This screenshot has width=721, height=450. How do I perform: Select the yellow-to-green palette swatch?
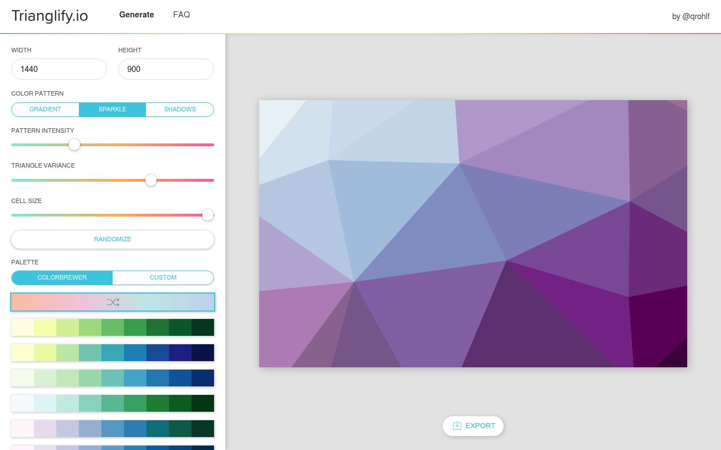click(113, 327)
